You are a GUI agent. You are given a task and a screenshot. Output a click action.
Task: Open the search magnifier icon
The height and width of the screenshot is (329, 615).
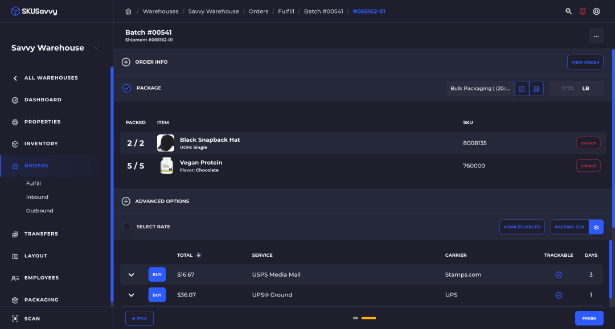pyautogui.click(x=568, y=11)
